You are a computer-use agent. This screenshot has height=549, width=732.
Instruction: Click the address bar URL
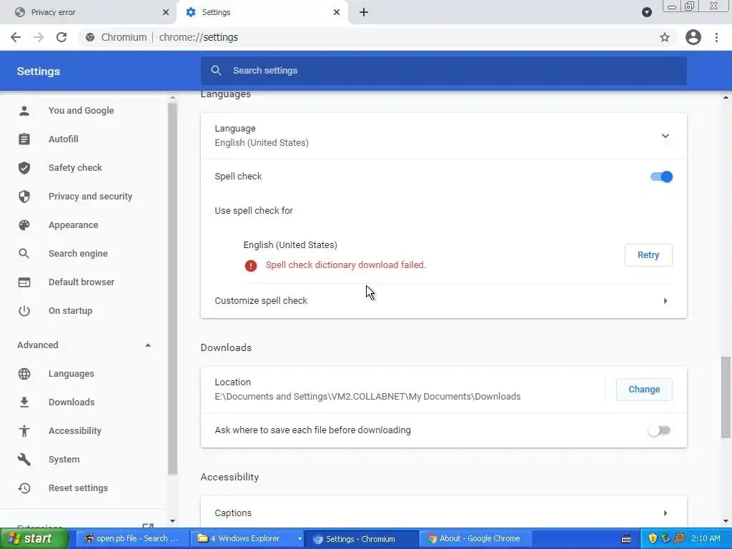[199, 37]
